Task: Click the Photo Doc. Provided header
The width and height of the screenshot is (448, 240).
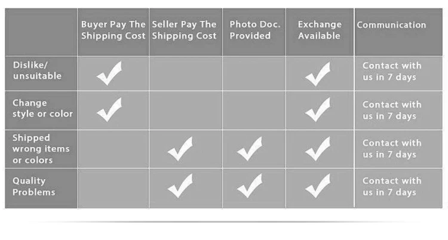Action: (255, 30)
